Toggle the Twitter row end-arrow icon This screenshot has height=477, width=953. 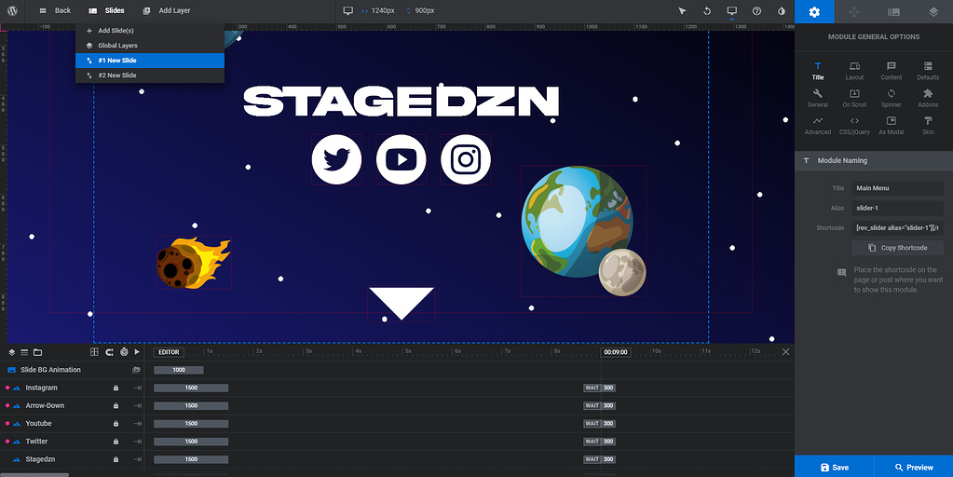tap(137, 442)
